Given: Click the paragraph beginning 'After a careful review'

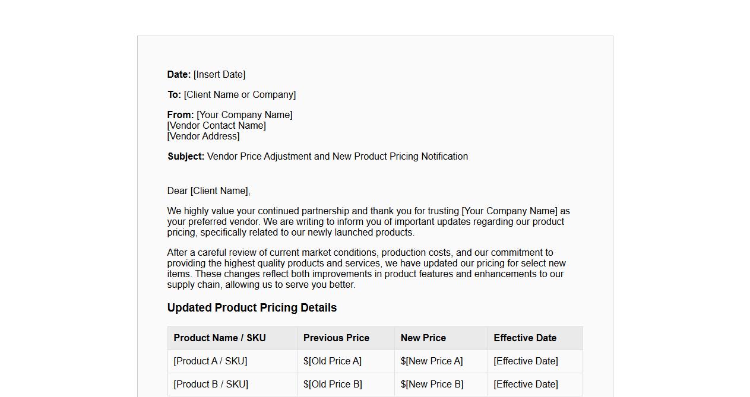Looking at the screenshot, I should (x=366, y=269).
